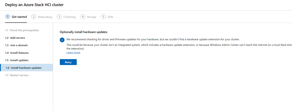
Task: Go to the Storage tab
Action: pos(88,17)
